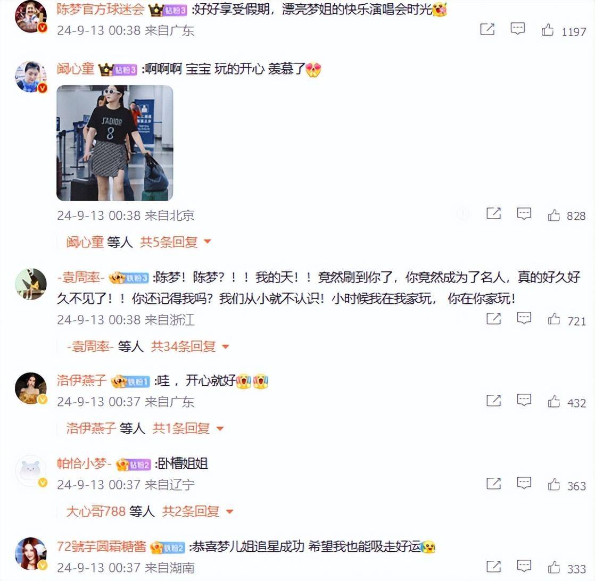Reply to 阚心童's comment via speech bubble
The height and width of the screenshot is (581, 595).
pos(524,214)
